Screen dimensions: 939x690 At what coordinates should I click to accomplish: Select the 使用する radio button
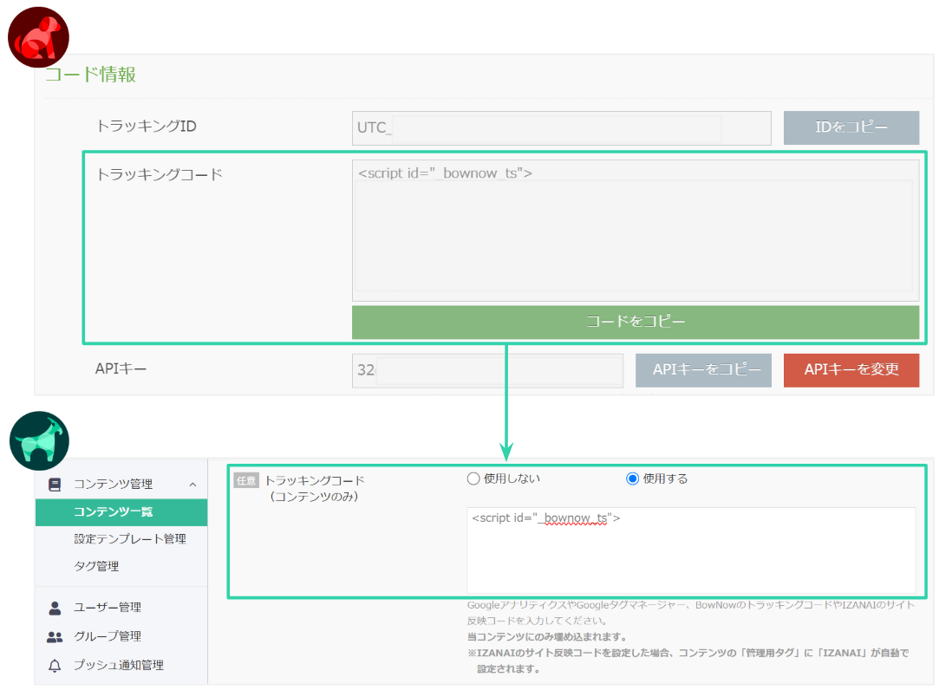click(x=632, y=478)
